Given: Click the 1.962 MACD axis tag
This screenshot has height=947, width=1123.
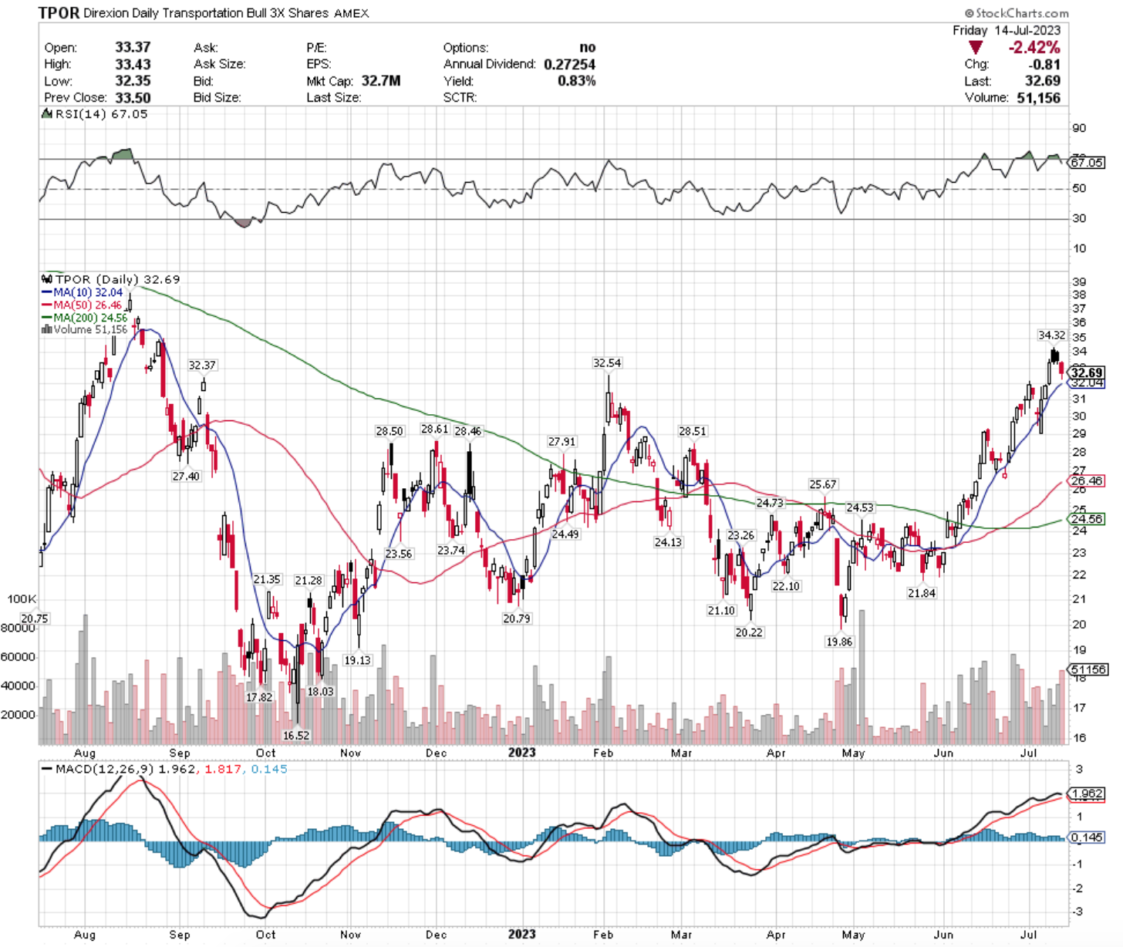Looking at the screenshot, I should tap(1087, 794).
